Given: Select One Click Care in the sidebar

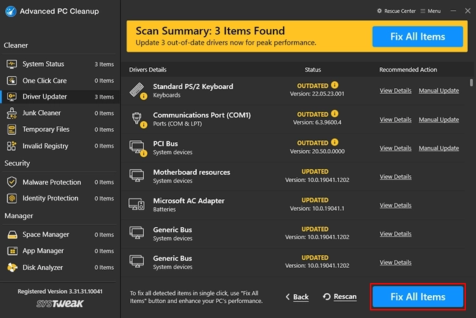Looking at the screenshot, I should [x=44, y=81].
